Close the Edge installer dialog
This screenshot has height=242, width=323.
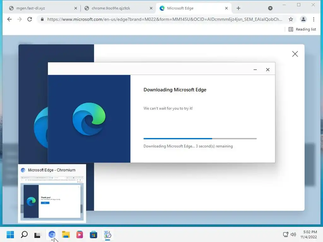267,70
